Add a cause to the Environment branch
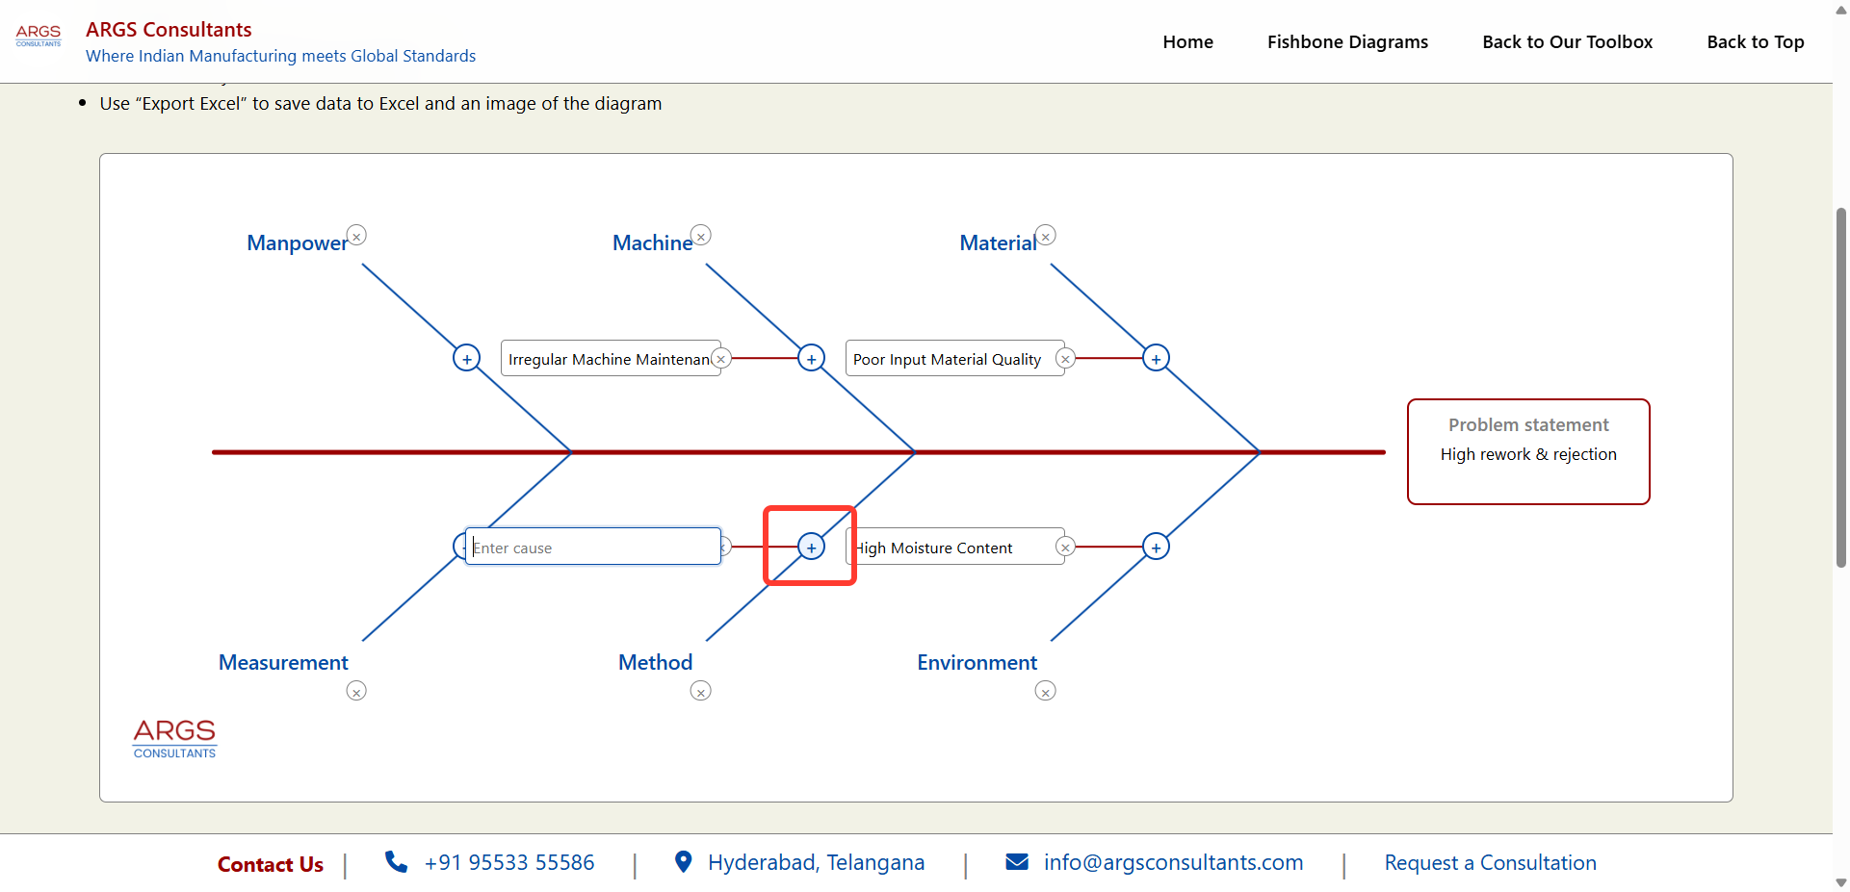 coord(1157,548)
